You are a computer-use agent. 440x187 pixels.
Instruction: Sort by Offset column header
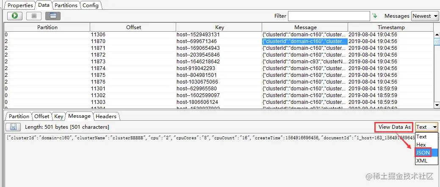click(133, 27)
